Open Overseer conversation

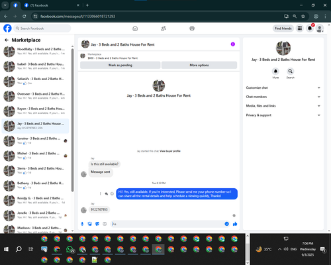[35, 96]
